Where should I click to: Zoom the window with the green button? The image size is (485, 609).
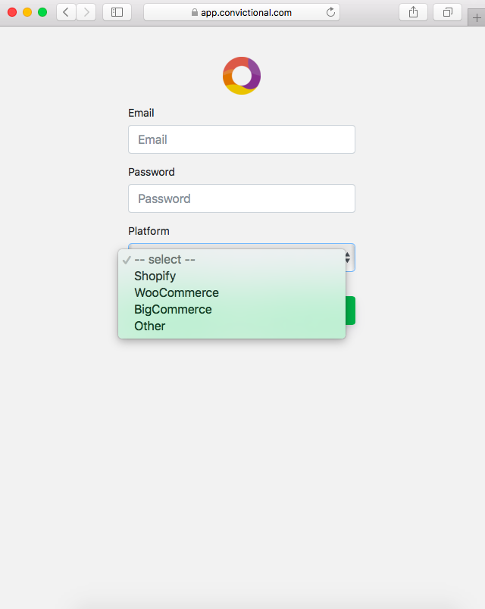42,12
